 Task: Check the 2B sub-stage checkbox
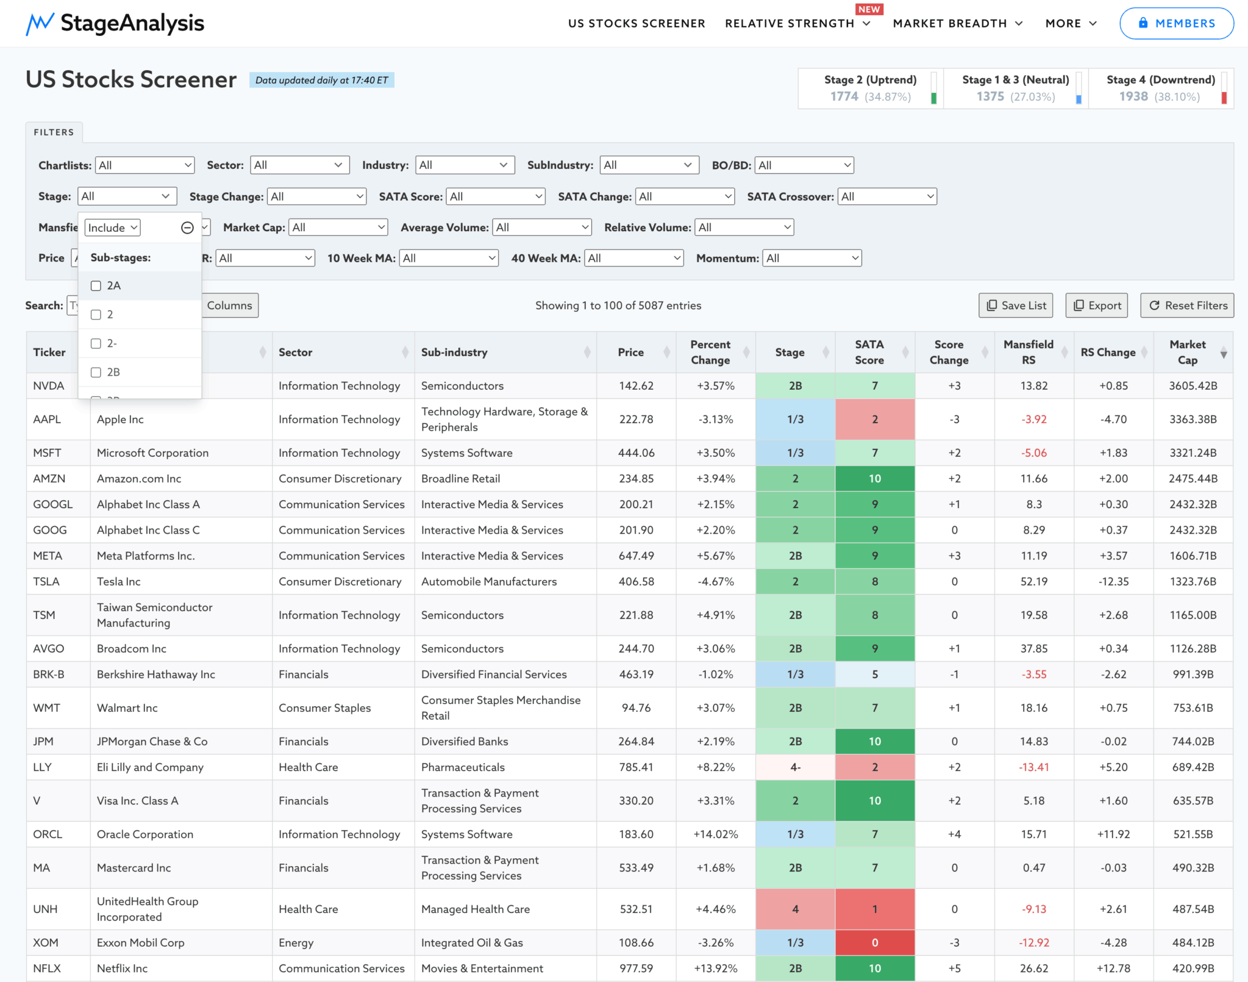point(96,372)
